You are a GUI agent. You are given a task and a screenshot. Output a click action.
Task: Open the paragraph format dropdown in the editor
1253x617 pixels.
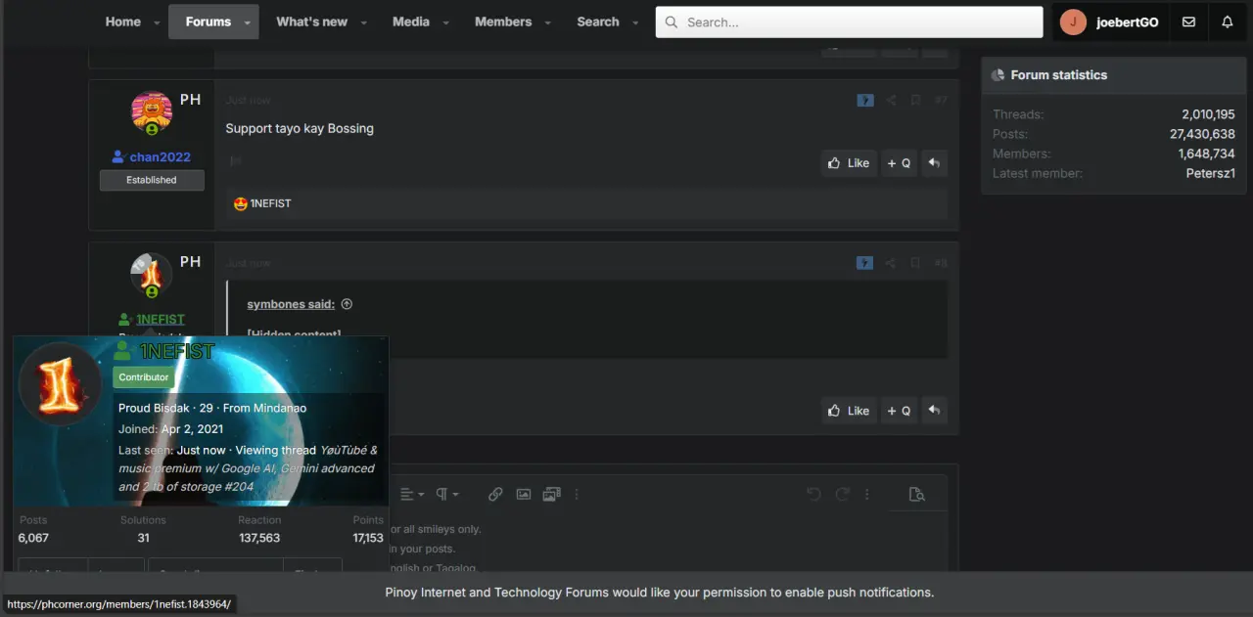click(447, 494)
